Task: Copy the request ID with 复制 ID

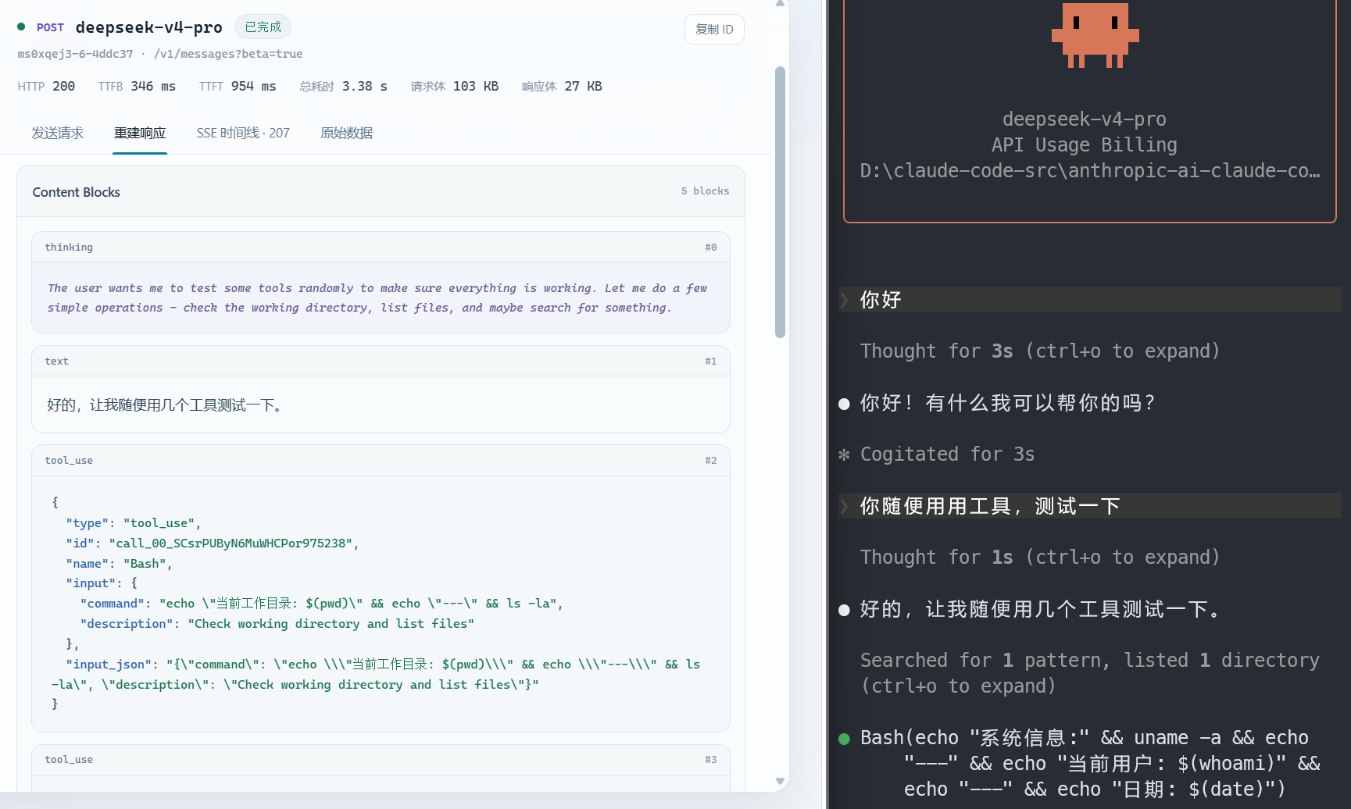Action: 714,30
